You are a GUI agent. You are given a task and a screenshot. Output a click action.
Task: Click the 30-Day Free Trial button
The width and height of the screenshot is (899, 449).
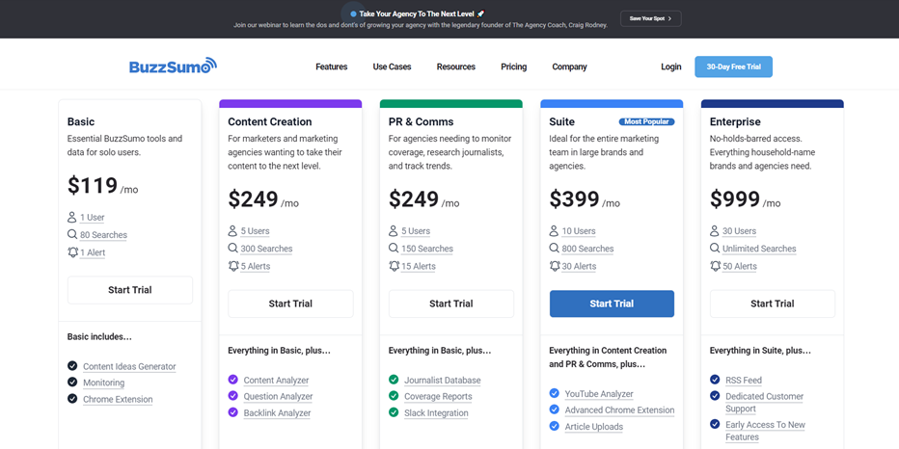pyautogui.click(x=733, y=66)
